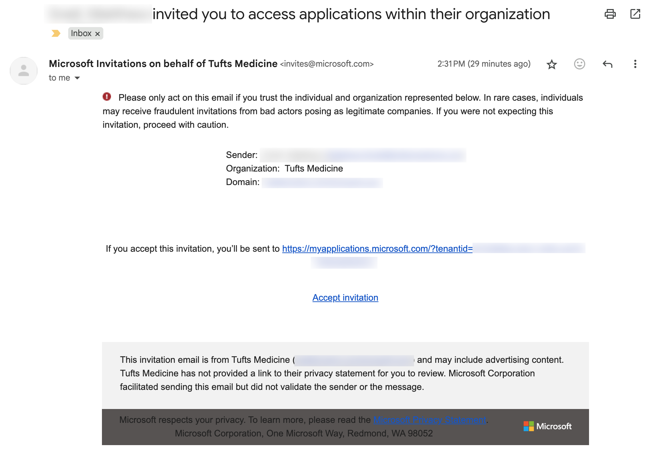The height and width of the screenshot is (459, 652).
Task: Expand recipient details next to 'to me'
Action: coord(77,78)
